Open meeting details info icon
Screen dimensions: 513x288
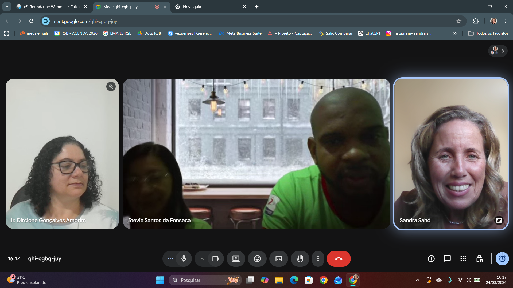431,259
